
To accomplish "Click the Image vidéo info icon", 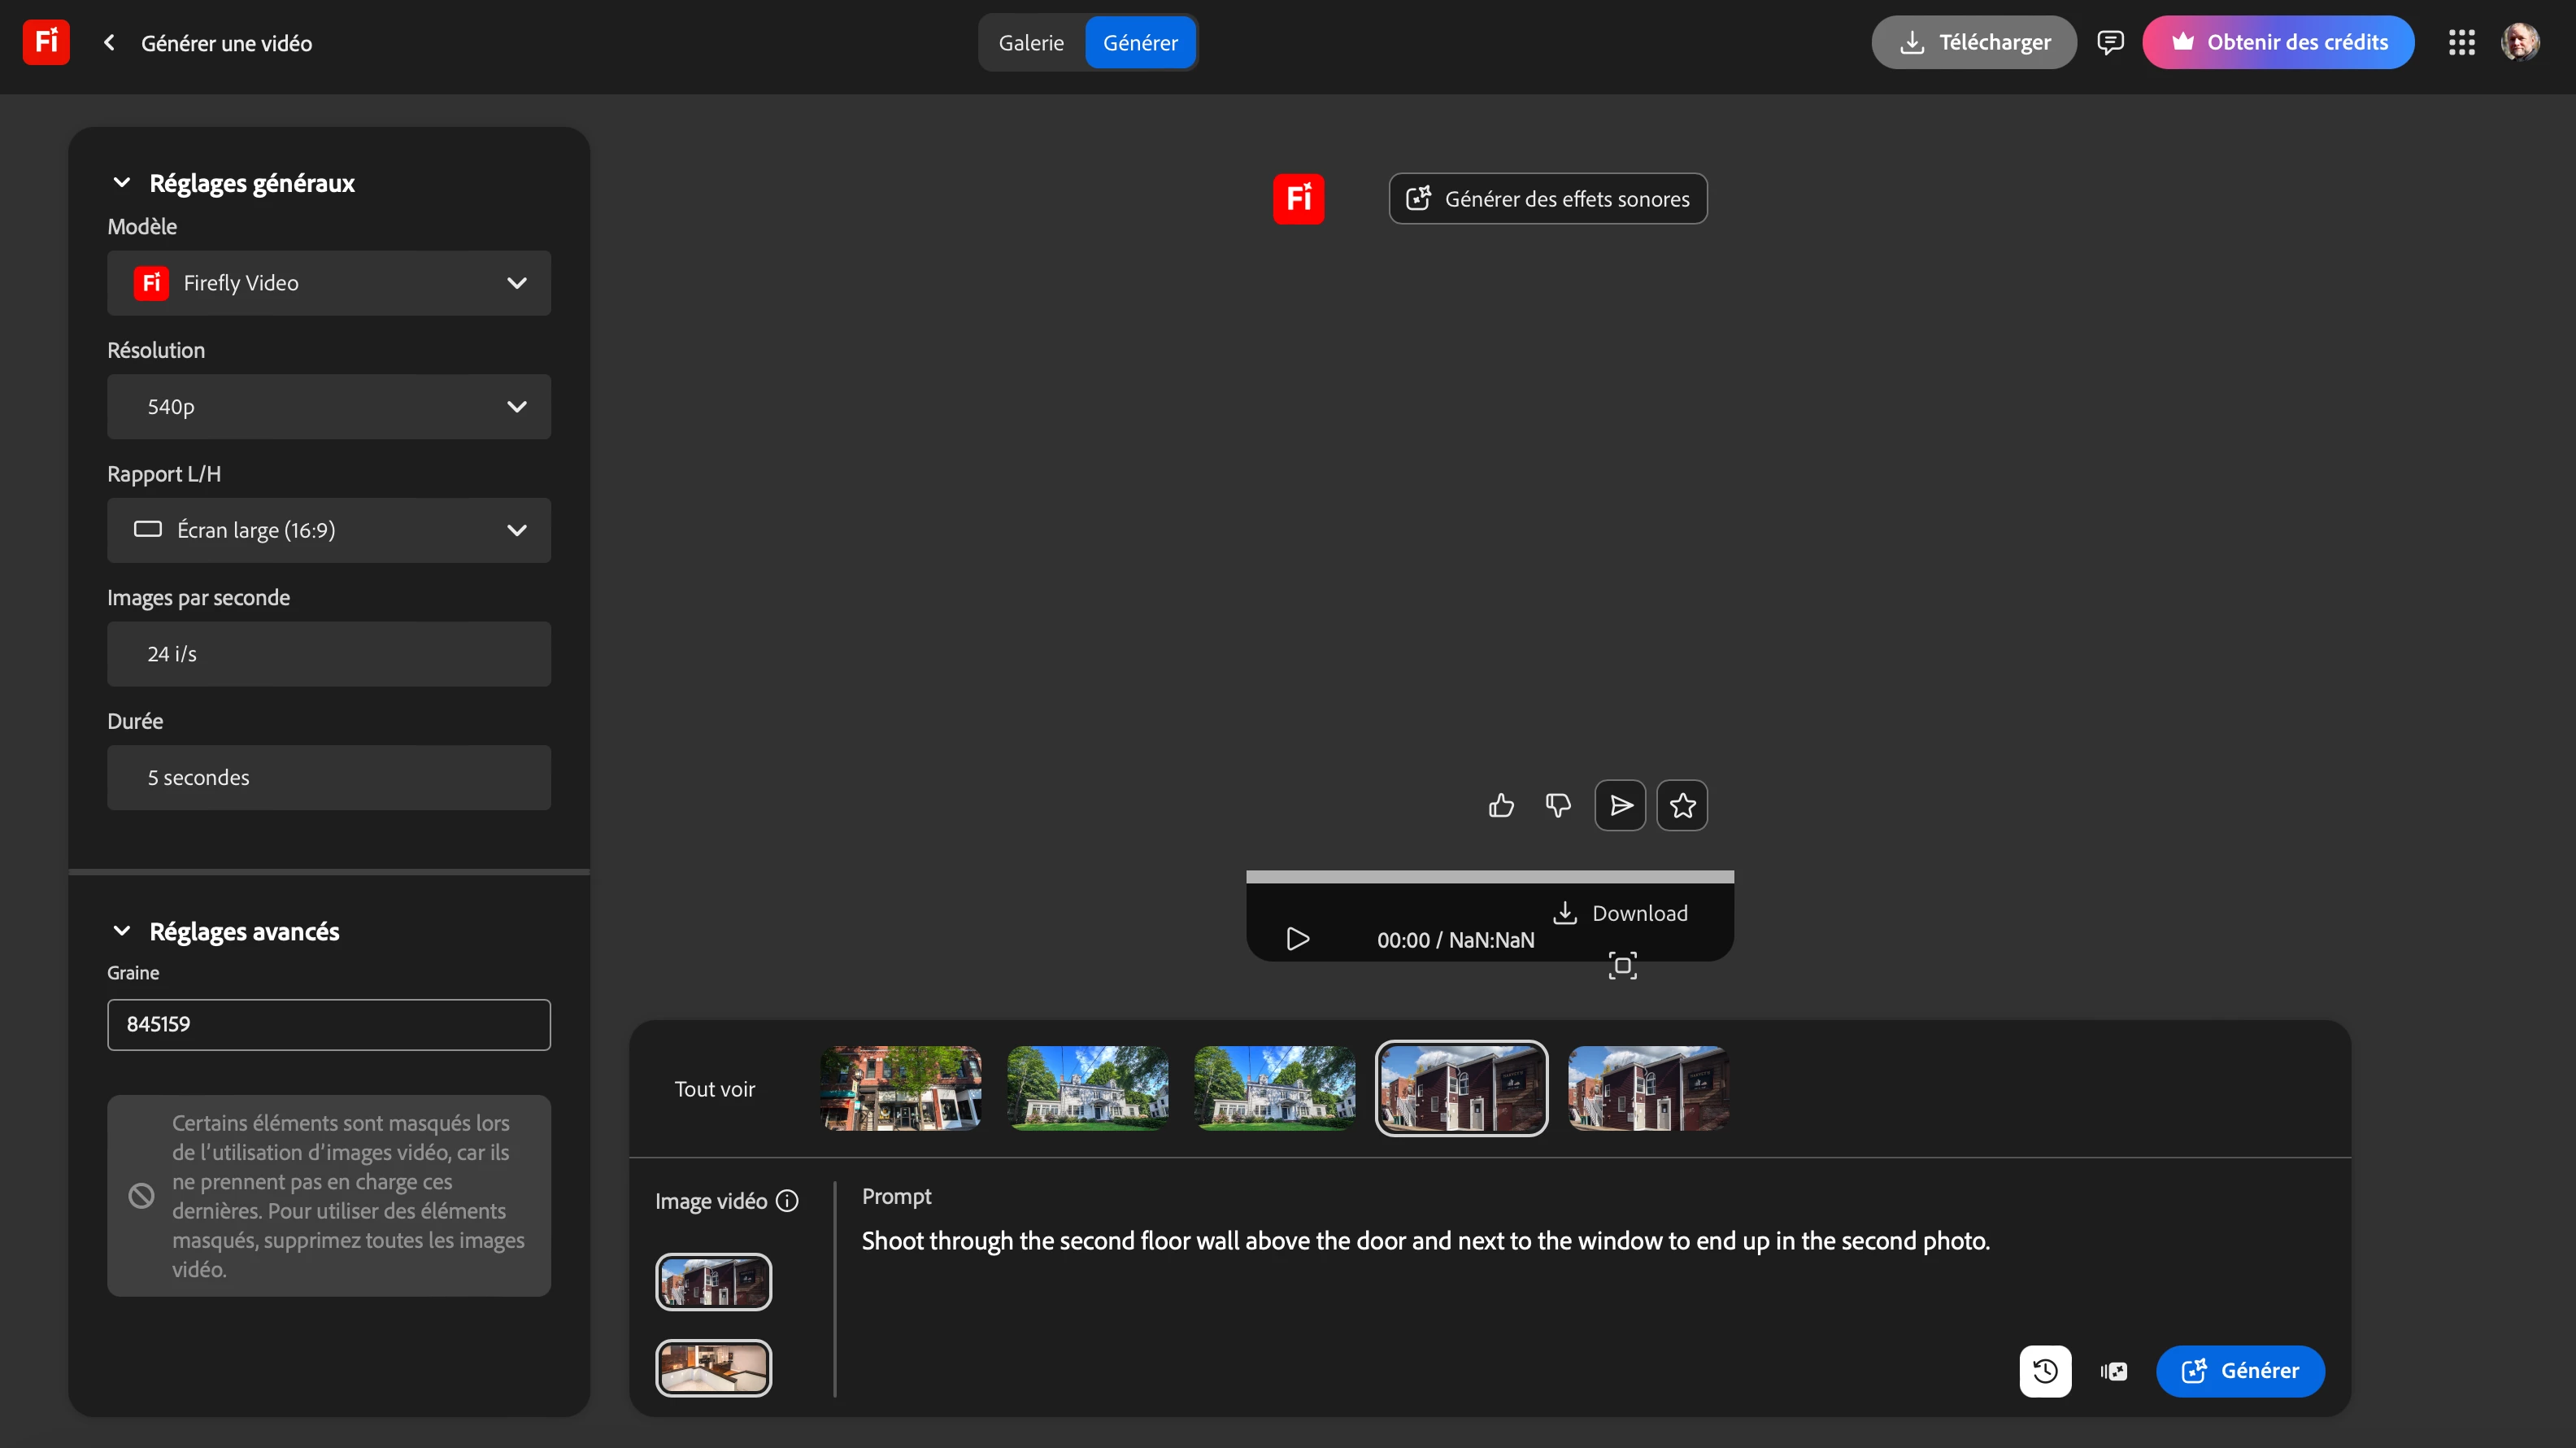I will coord(787,1201).
